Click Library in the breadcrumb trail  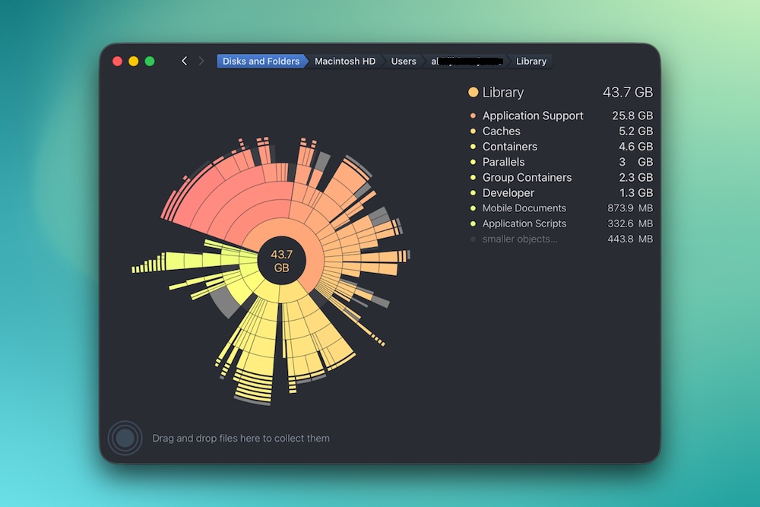tap(531, 61)
